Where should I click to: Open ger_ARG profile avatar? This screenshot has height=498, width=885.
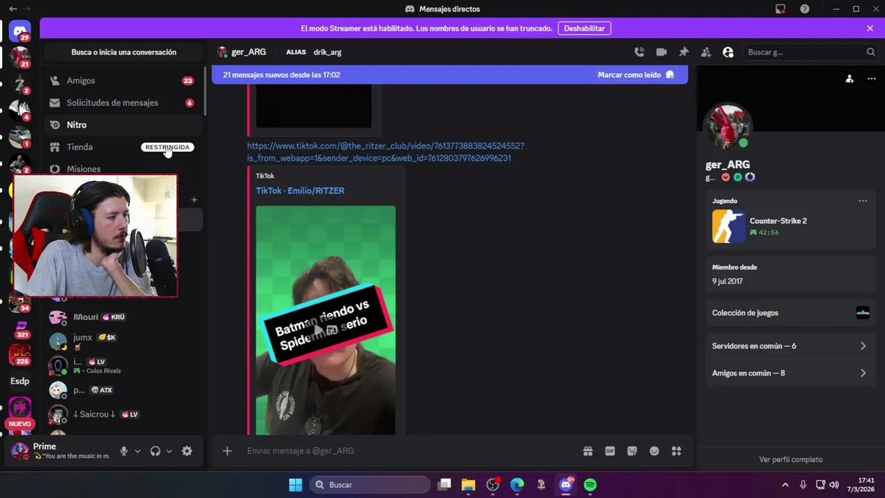727,127
